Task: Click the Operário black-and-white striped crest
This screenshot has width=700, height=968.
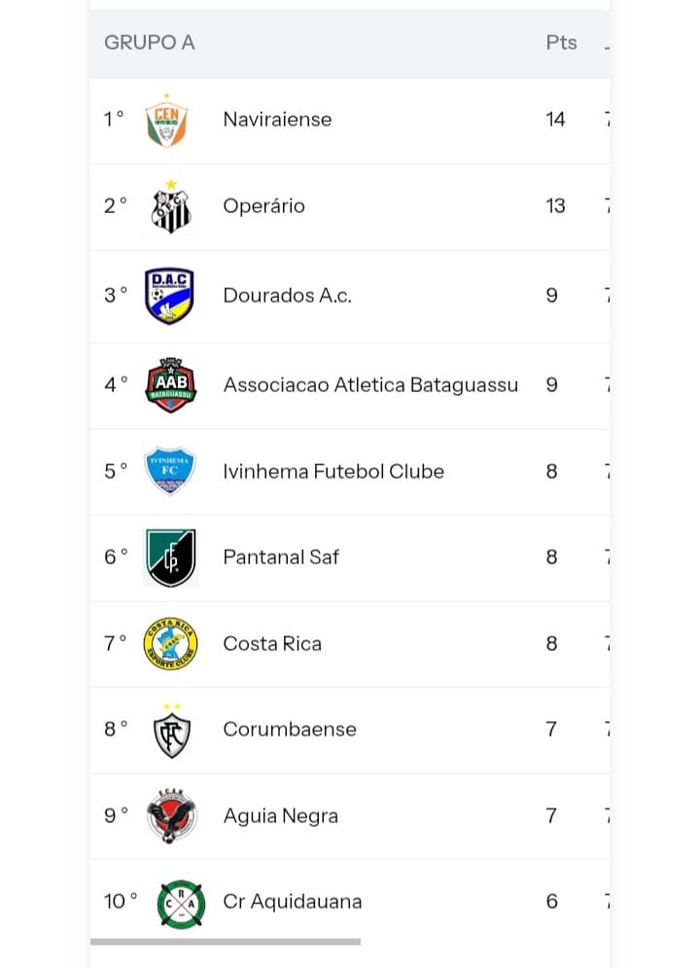Action: (171, 207)
